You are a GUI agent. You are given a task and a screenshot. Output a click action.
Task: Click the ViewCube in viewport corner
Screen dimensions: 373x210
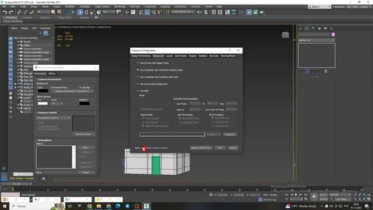tap(286, 35)
